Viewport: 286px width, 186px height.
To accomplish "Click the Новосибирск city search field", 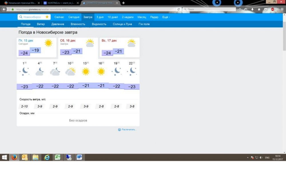I will tap(32, 17).
